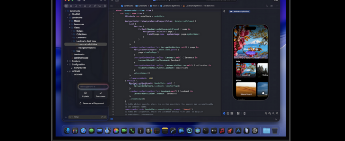Click the Explain button in the assistant popup
The height and width of the screenshot is (141, 345).
[x=85, y=94]
